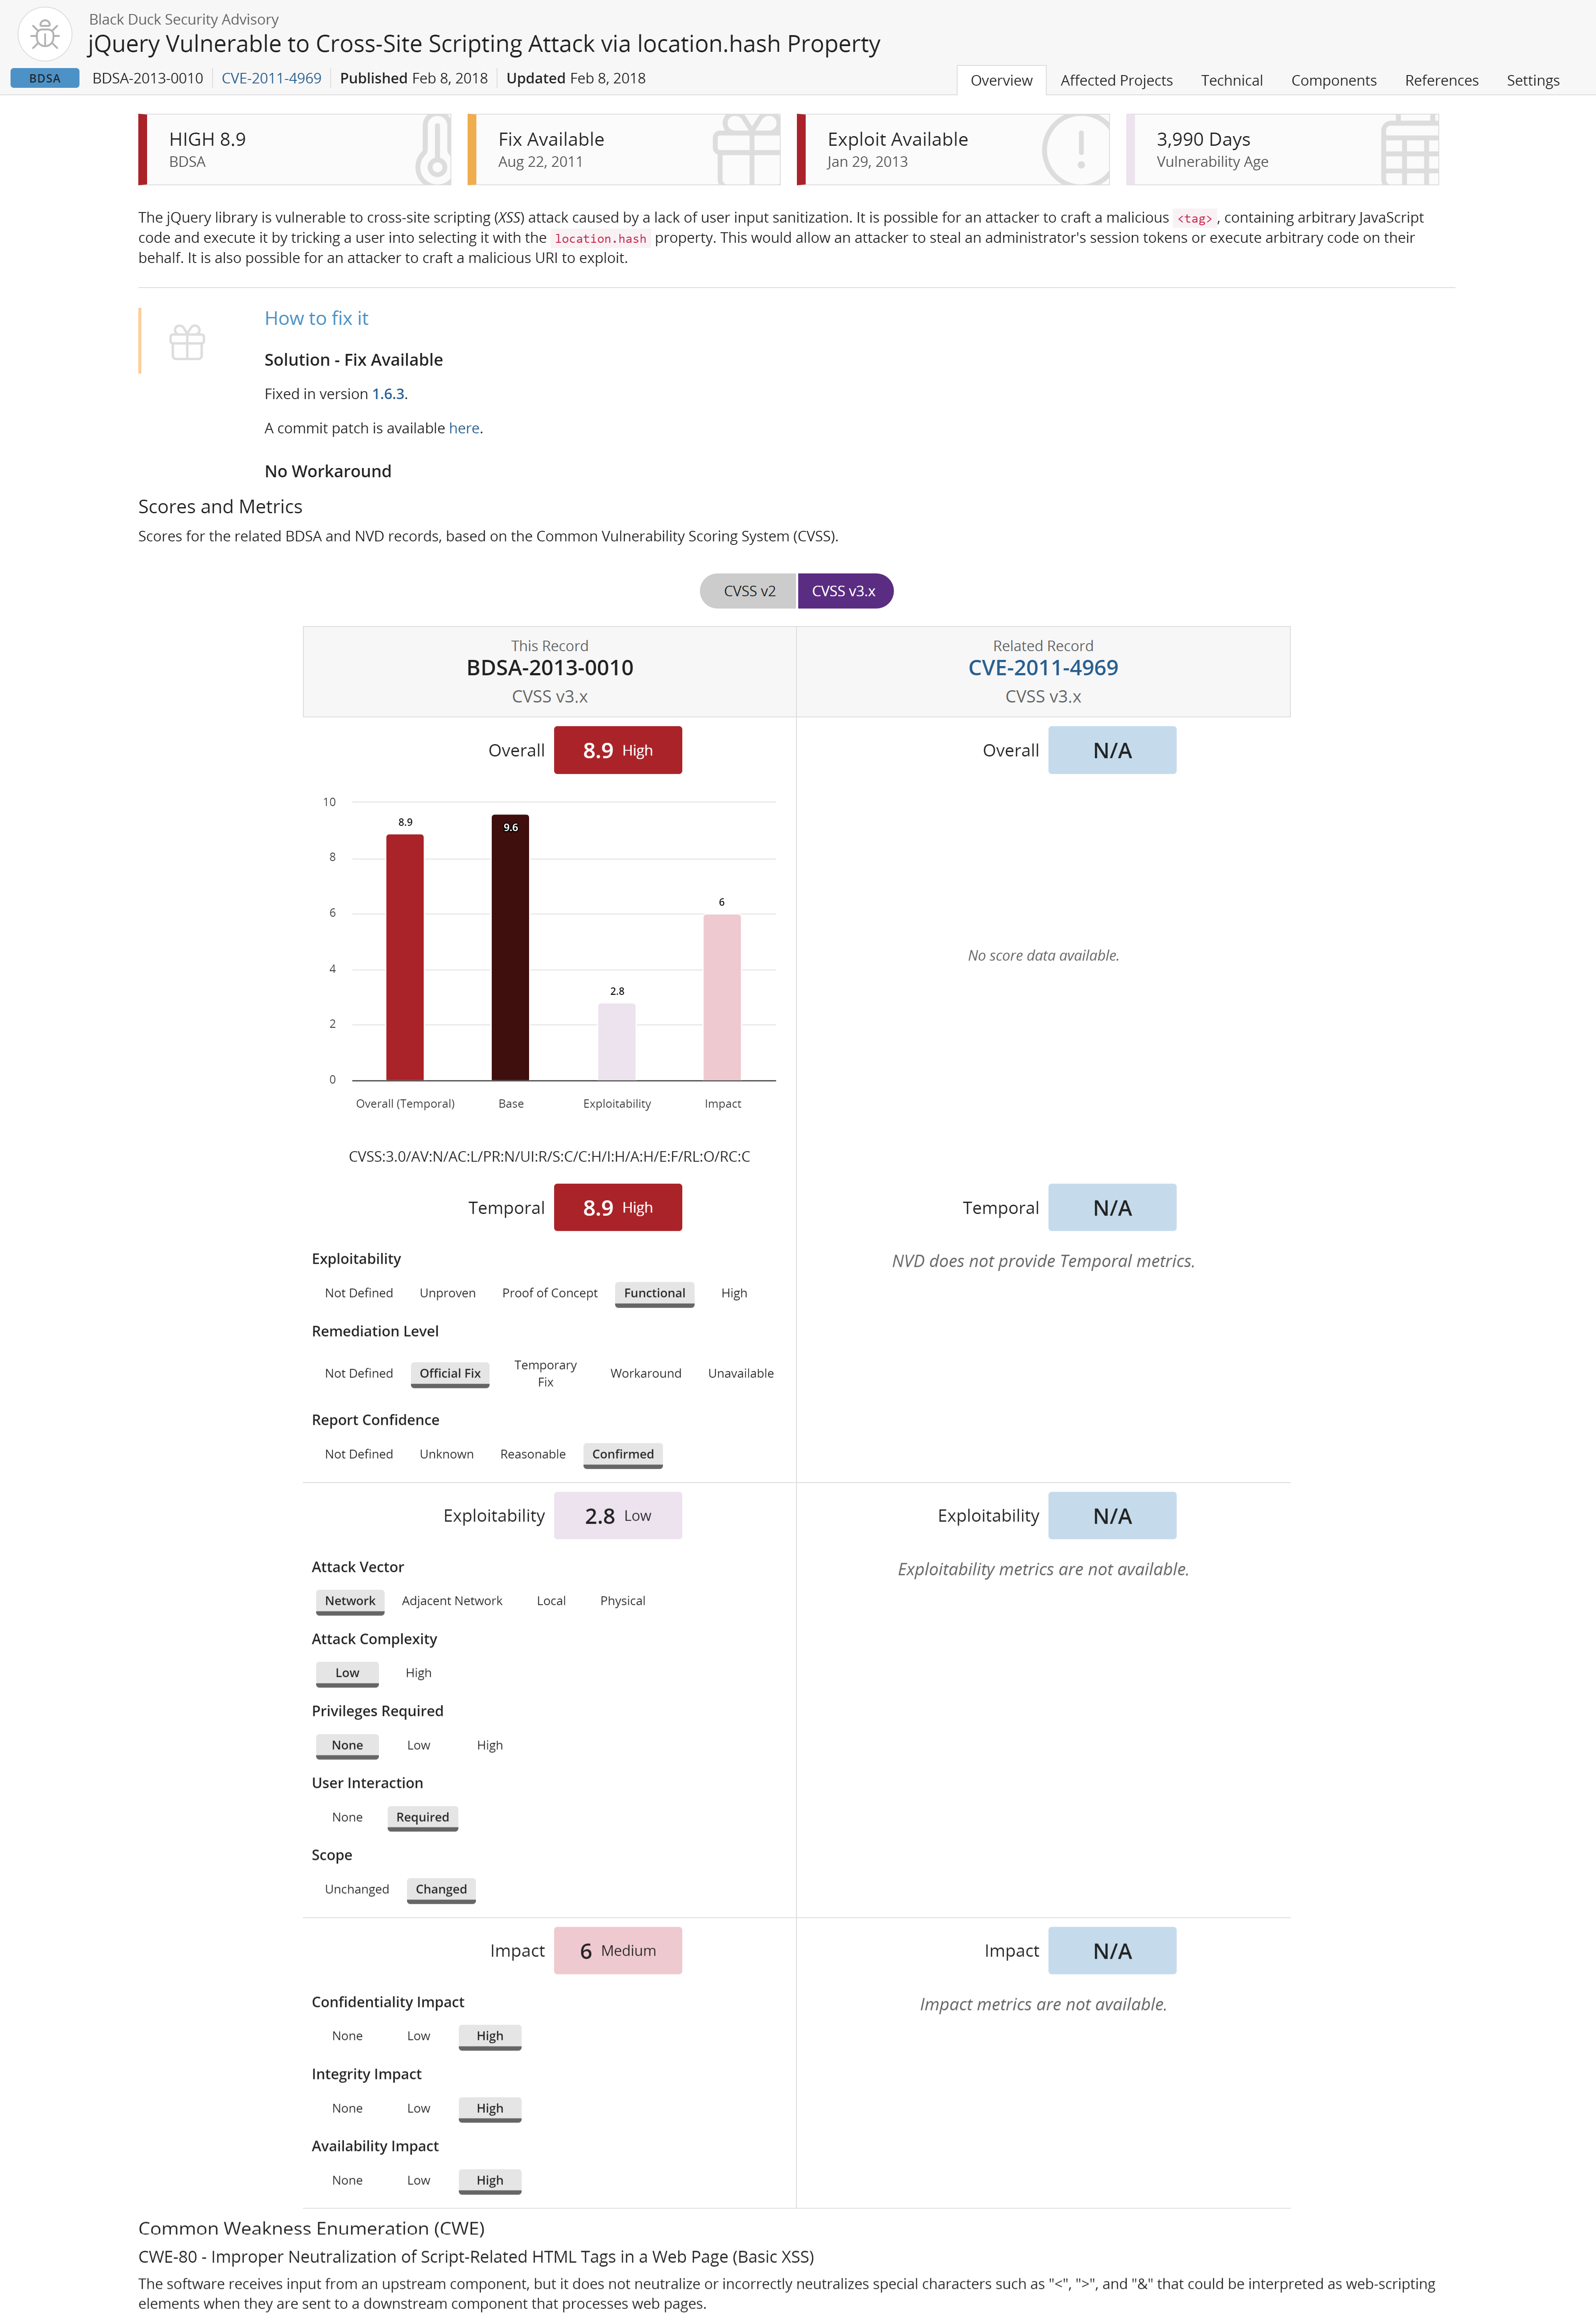This screenshot has width=1596, height=2320.
Task: Open CVE-2011-4969 link in header
Action: pyautogui.click(x=271, y=78)
